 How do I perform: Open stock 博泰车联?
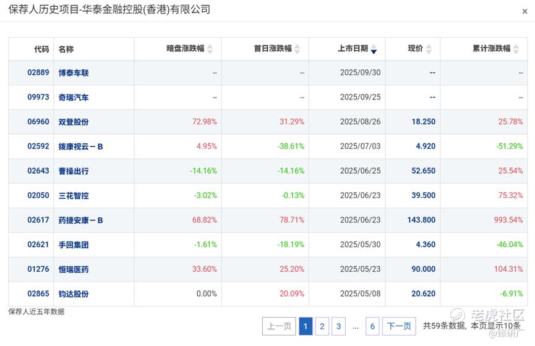[74, 73]
